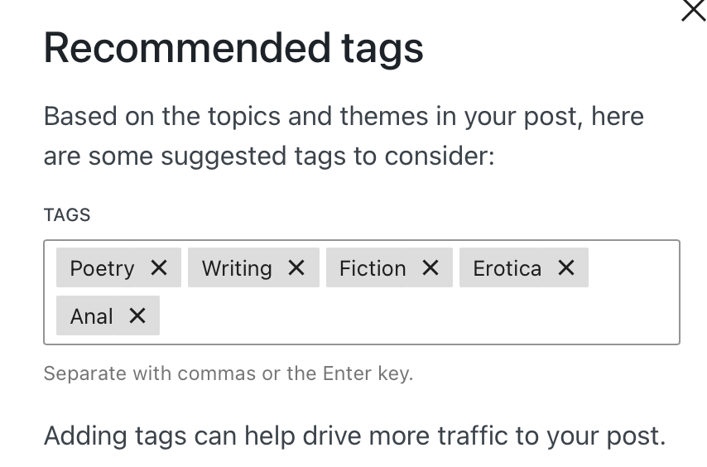Remove the Anal tag

[x=137, y=315]
